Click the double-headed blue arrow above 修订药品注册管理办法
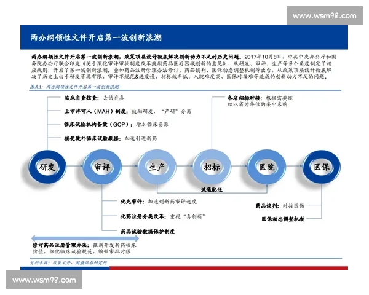The image size is (369, 295). tap(85, 238)
